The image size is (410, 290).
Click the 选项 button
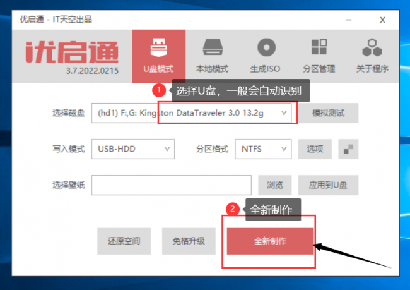[315, 149]
